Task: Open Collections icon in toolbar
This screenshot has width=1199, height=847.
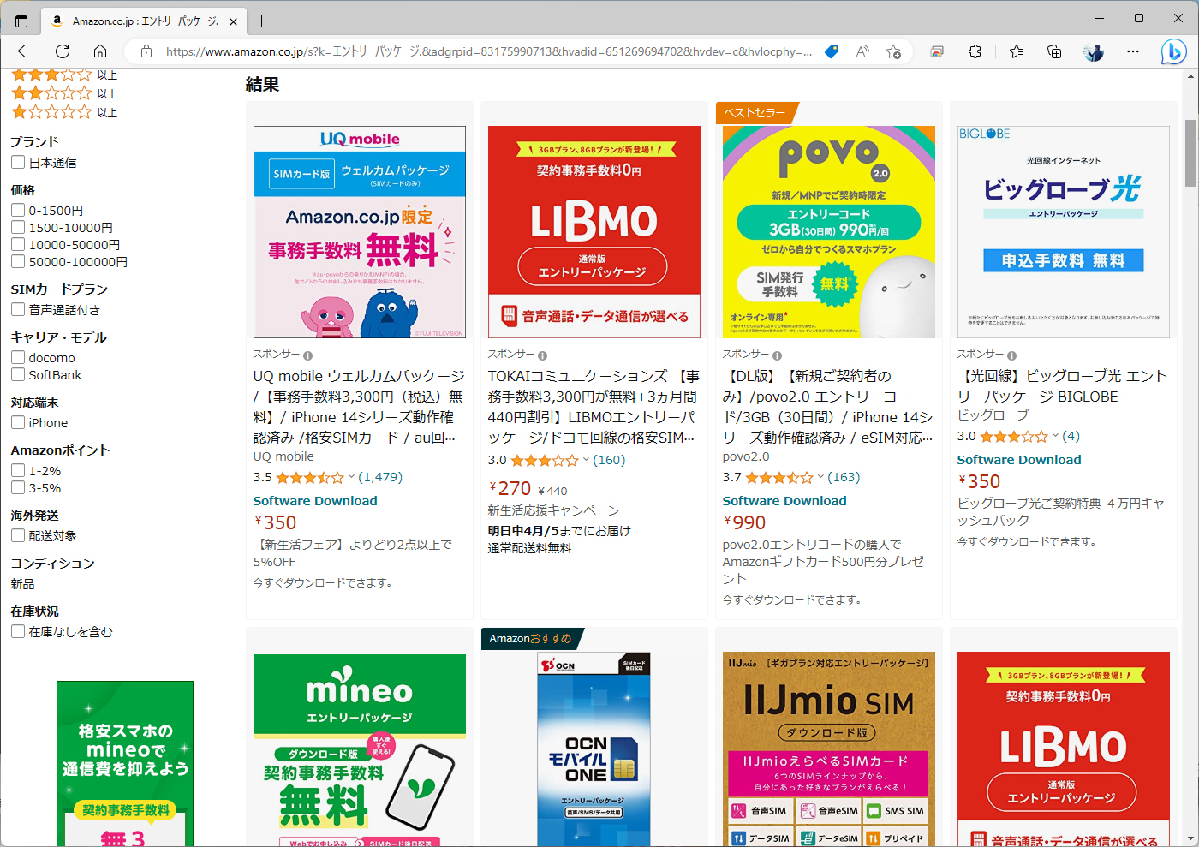Action: tap(1054, 51)
